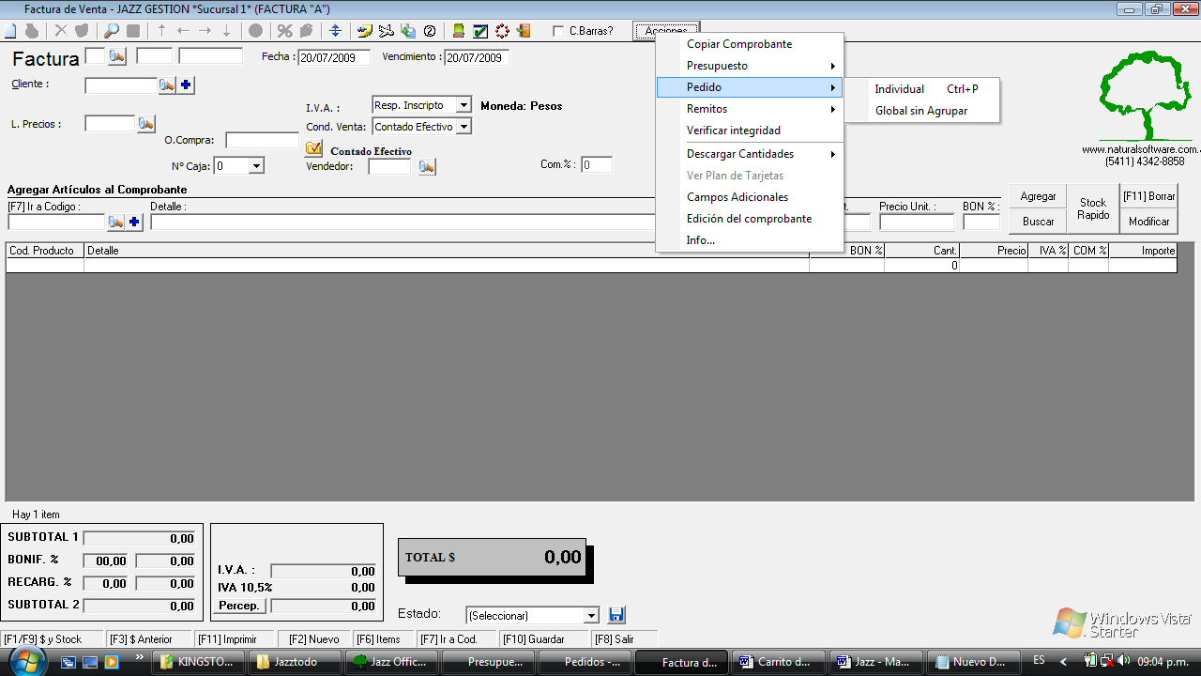The height and width of the screenshot is (676, 1201).
Task: Click the Precio Unit. input field
Action: [x=917, y=223]
